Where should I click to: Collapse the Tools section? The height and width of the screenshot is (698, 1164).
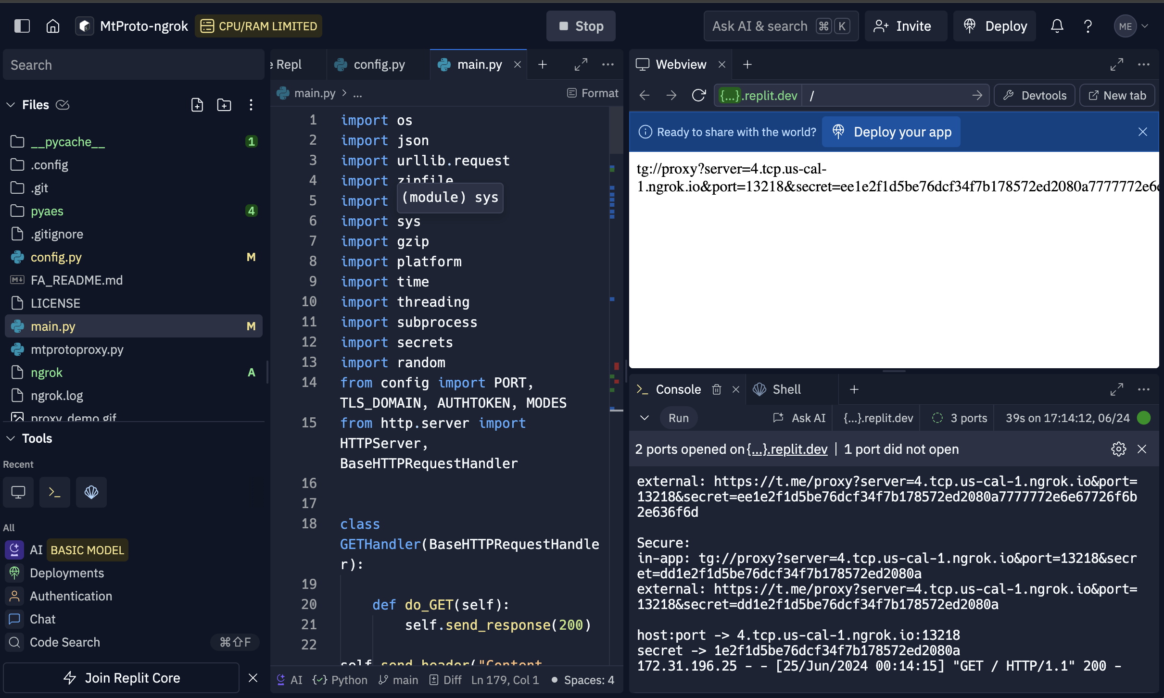(x=11, y=438)
